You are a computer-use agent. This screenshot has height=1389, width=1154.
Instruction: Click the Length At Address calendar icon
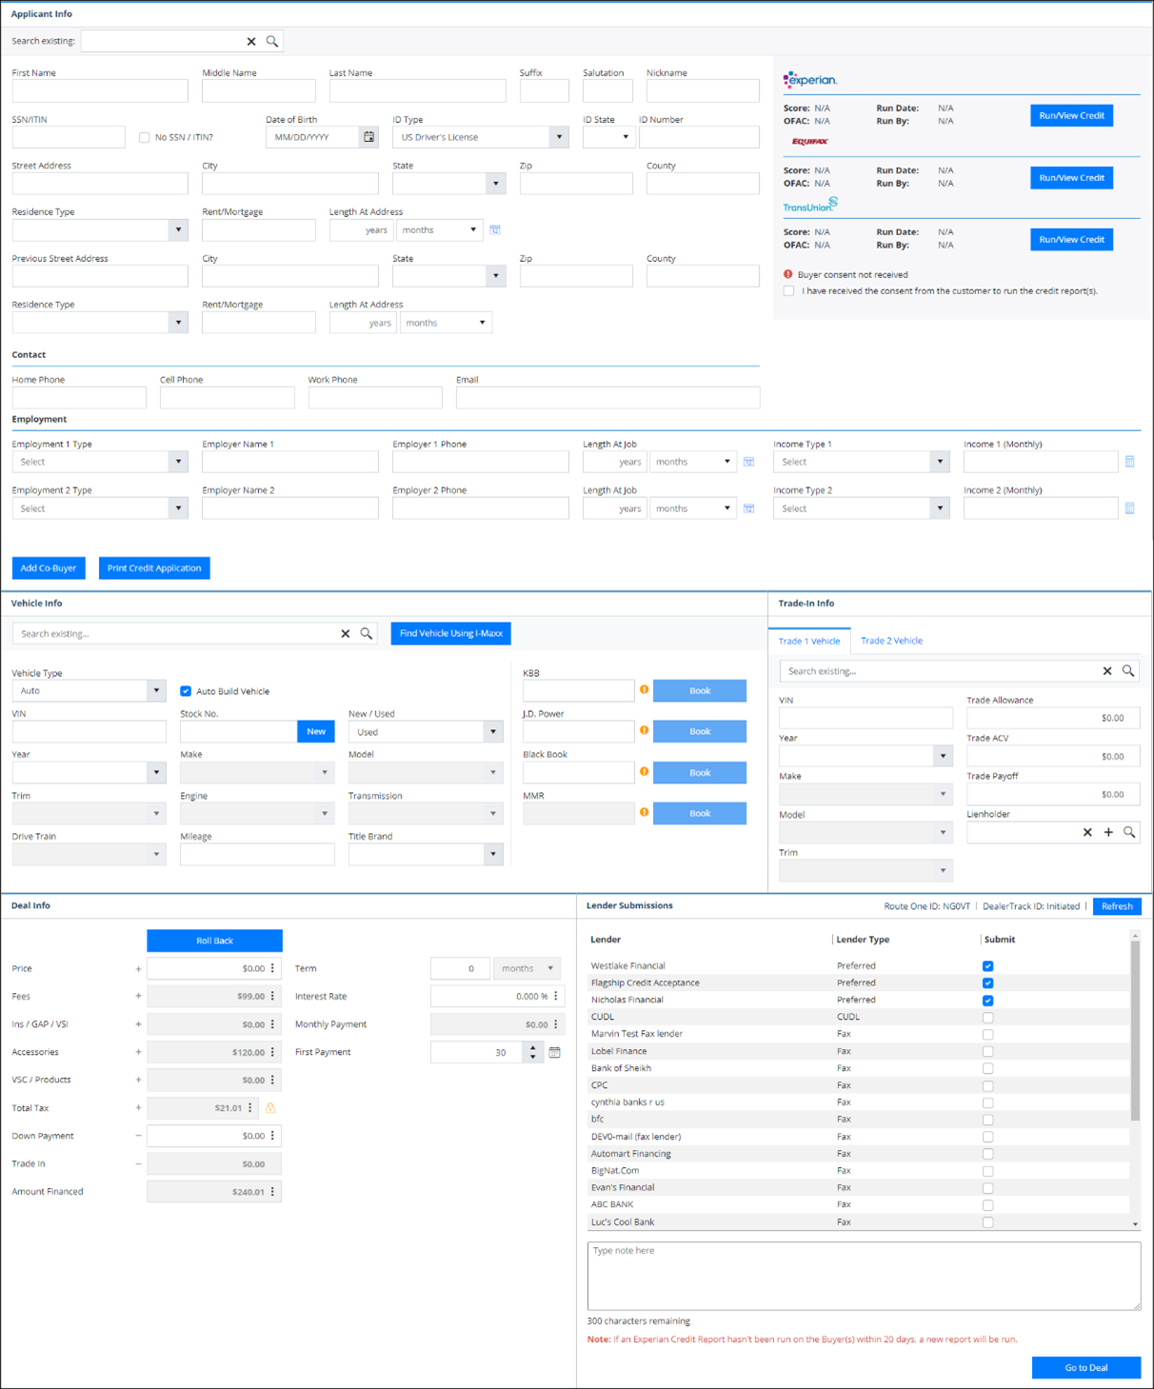click(x=495, y=229)
